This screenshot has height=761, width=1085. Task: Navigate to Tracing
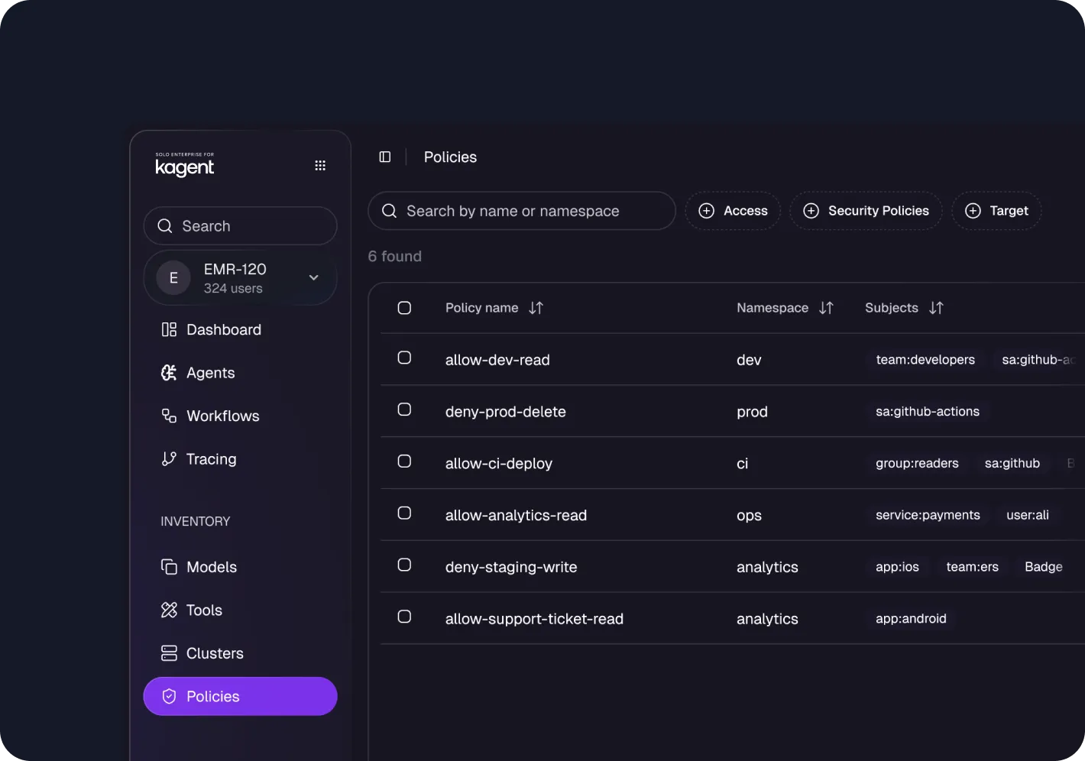click(240, 458)
